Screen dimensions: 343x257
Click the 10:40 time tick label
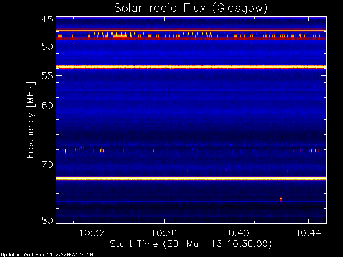coord(236,233)
